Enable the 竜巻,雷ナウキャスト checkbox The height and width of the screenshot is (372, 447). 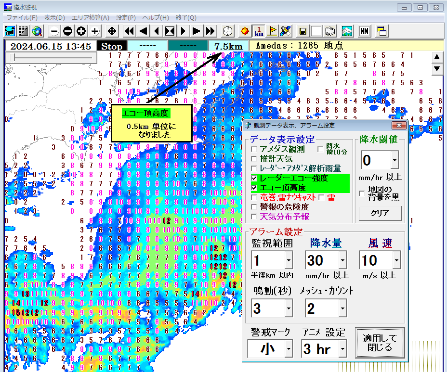(x=254, y=197)
